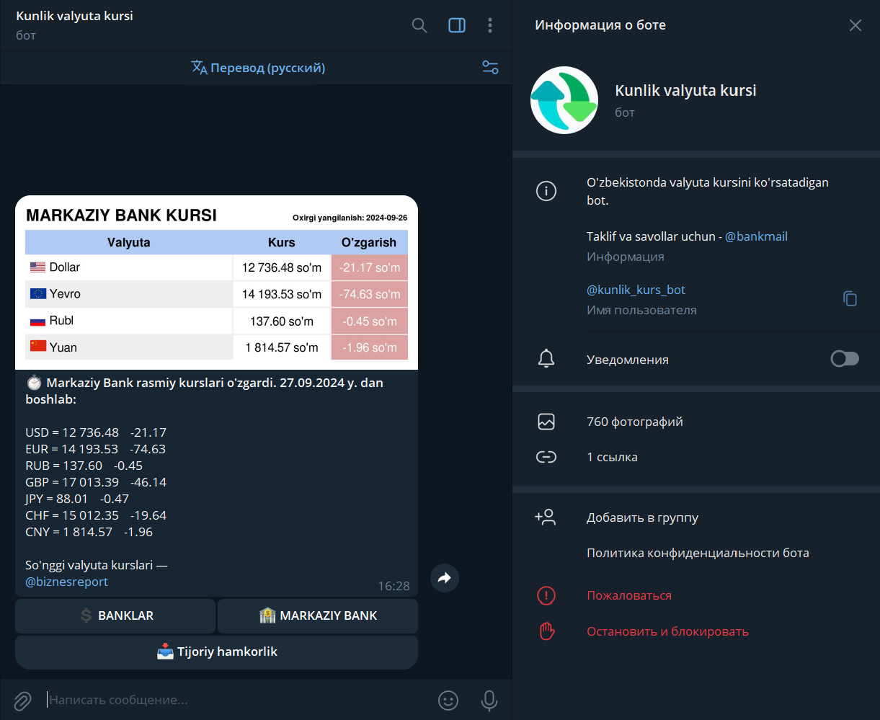Open the @biznesreport link in message
Viewport: 880px width, 720px height.
coord(67,582)
